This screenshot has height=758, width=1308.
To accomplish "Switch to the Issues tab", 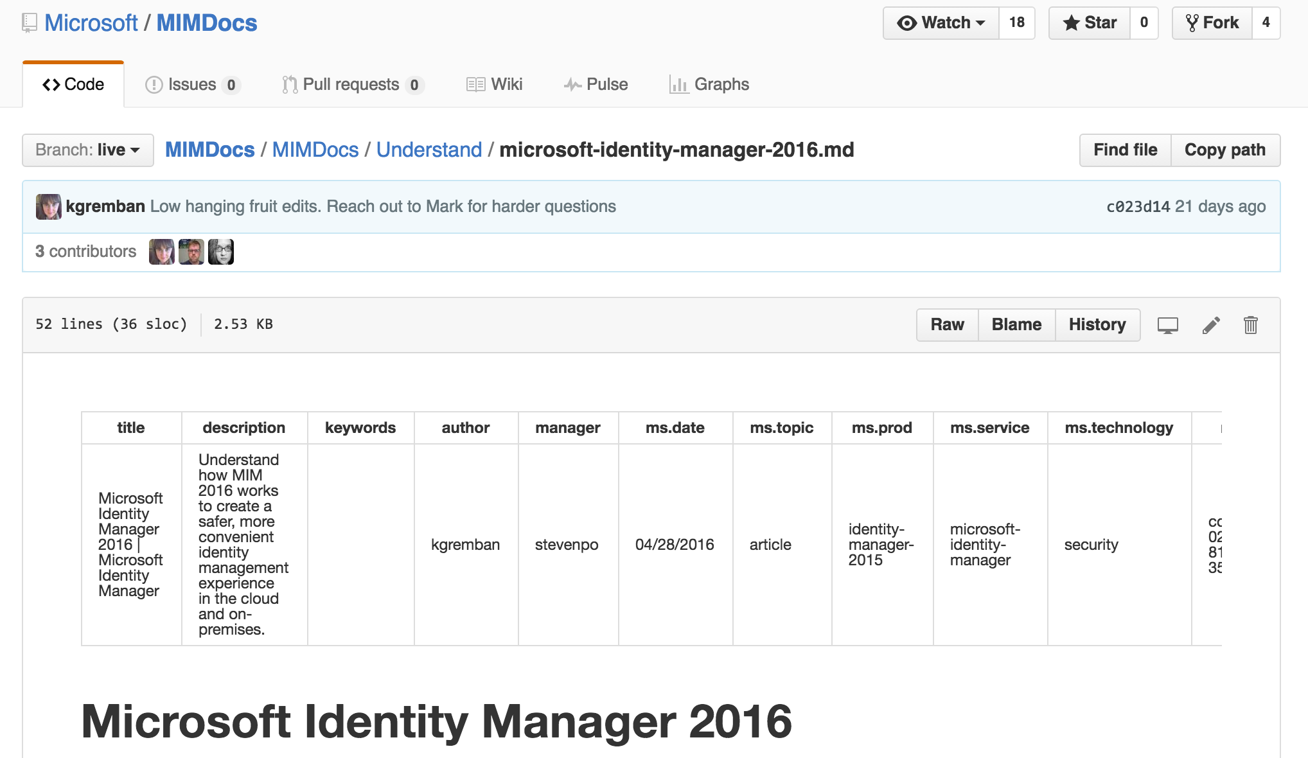I will point(192,85).
